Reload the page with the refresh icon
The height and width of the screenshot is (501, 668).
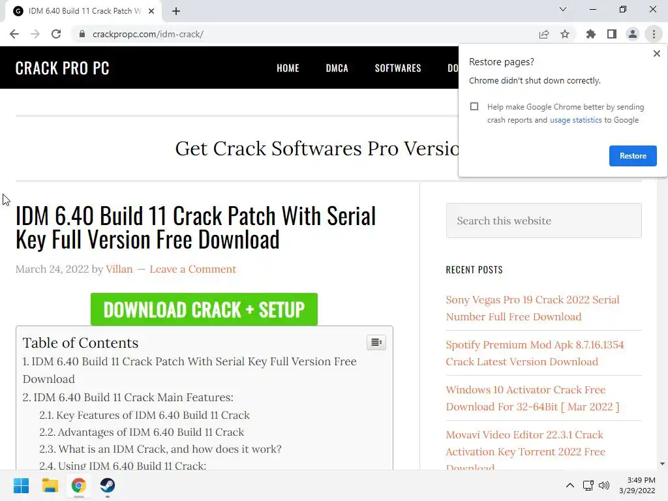point(56,34)
